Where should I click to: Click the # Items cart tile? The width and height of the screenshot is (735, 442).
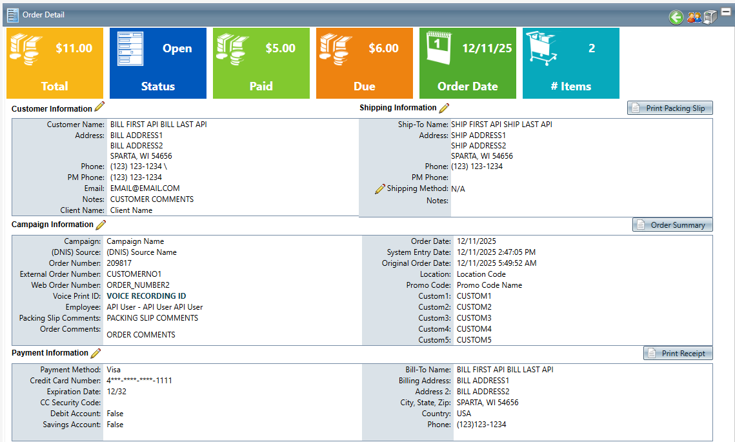click(571, 63)
